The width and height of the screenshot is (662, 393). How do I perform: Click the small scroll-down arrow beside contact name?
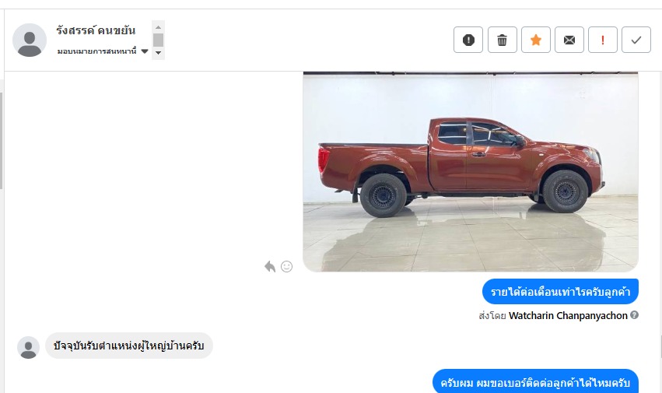click(159, 53)
